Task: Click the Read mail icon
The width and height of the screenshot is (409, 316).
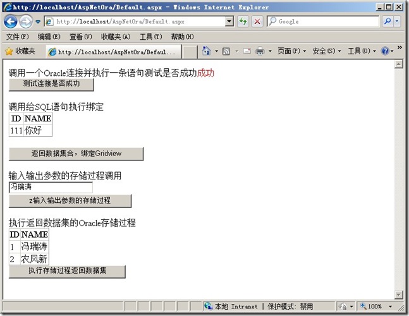Action: (247, 51)
